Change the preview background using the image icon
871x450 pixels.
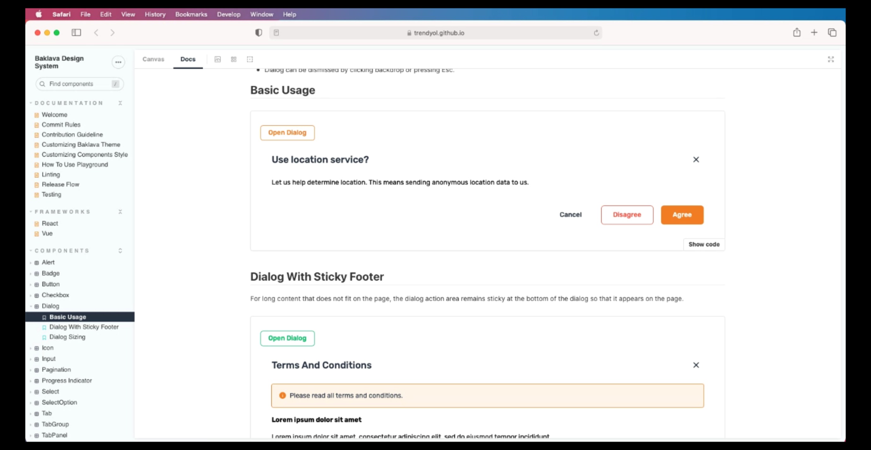click(x=217, y=59)
